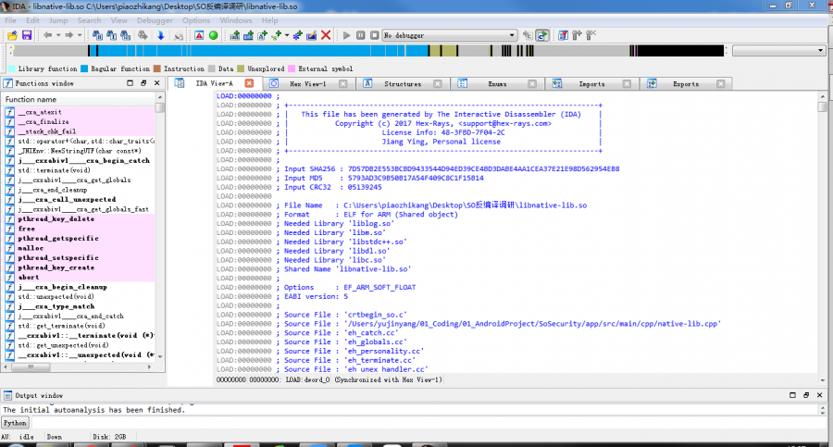Open the forward-navigation history dropdown arrow

coord(80,35)
